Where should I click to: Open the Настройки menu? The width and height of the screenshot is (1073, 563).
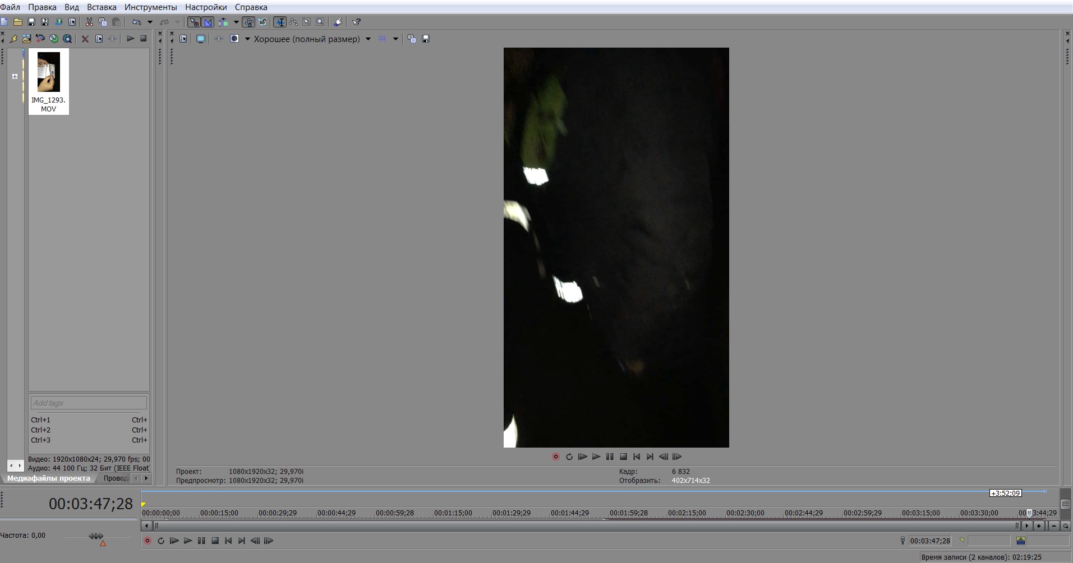point(206,7)
